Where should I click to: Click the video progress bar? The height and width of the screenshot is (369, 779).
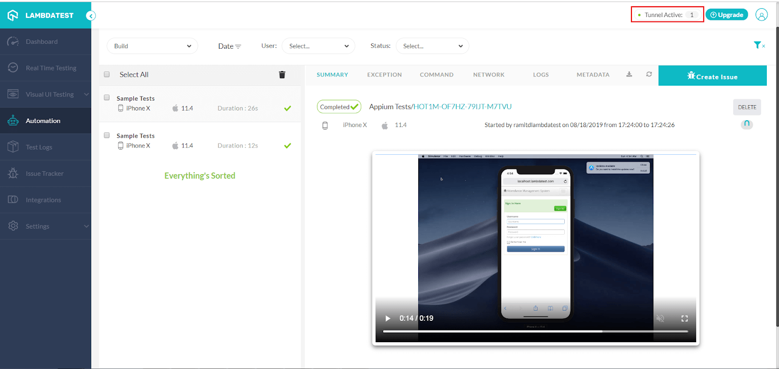536,332
